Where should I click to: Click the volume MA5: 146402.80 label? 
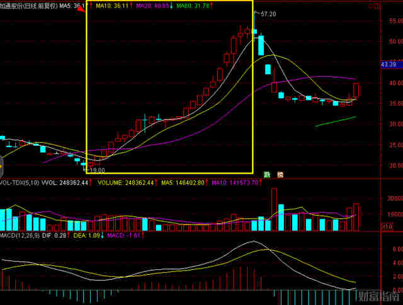click(x=183, y=183)
